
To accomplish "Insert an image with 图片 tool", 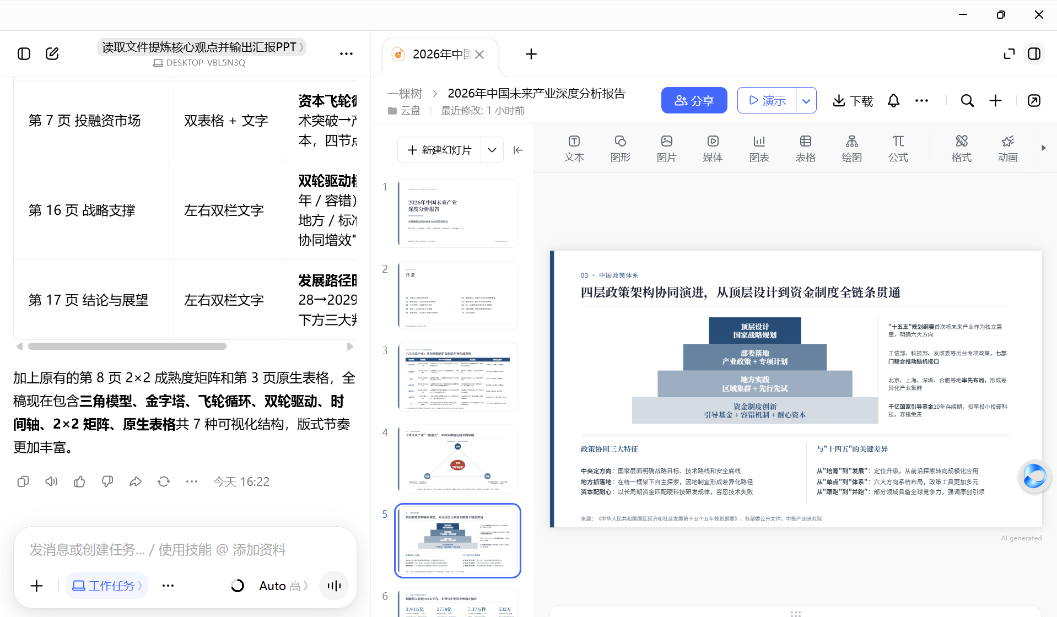I will pos(666,149).
